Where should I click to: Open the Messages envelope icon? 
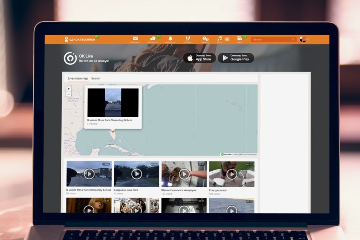click(135, 38)
